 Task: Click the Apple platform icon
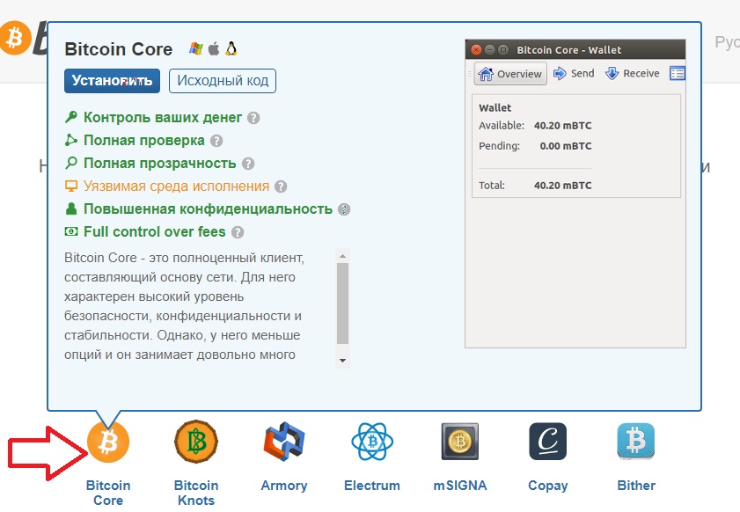(214, 48)
